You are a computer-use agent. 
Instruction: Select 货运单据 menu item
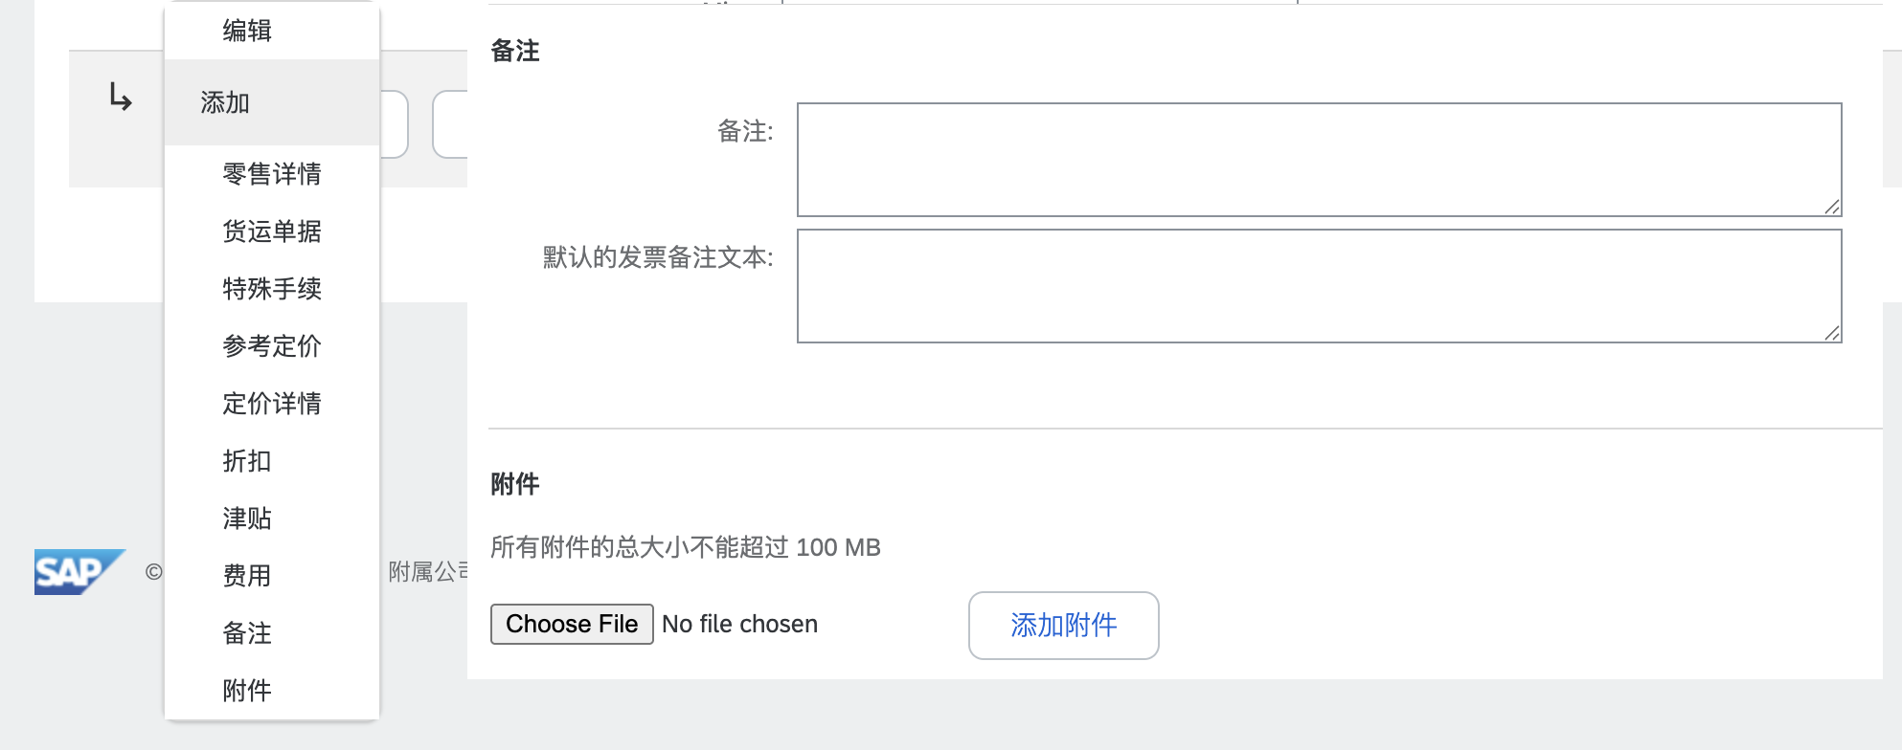272,232
